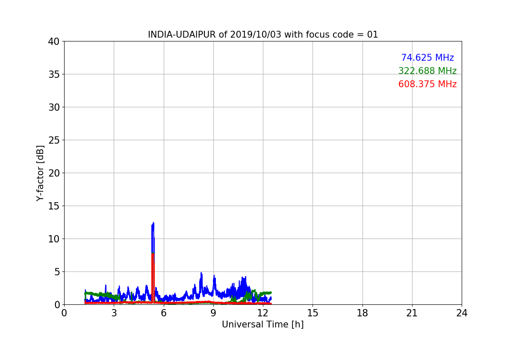513x342 pixels.
Task: Click the y-axis tick label 10
Action: point(54,239)
